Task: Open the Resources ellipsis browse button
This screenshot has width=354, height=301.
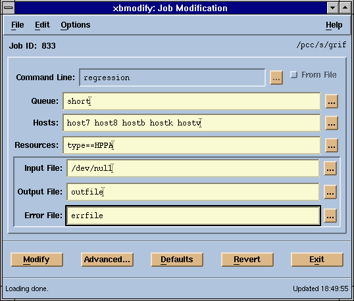Action: click(x=332, y=145)
